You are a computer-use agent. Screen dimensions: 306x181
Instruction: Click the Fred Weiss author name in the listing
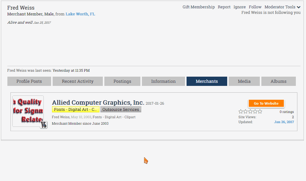pyautogui.click(x=61, y=117)
